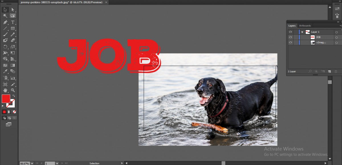The height and width of the screenshot is (165, 342).
Task: Toggle visibility of the <Image> item
Action: pos(290,42)
